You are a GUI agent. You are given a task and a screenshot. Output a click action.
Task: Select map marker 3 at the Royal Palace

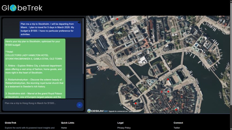click(x=168, y=79)
